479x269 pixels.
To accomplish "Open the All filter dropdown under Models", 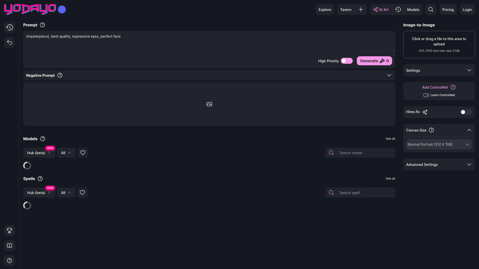I will (x=66, y=153).
